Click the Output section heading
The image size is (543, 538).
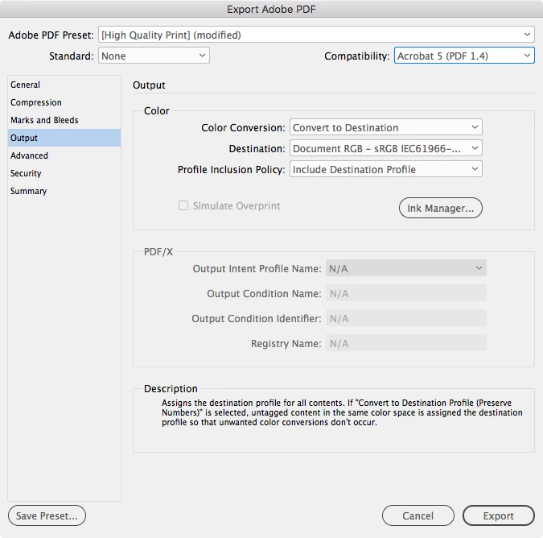(149, 85)
